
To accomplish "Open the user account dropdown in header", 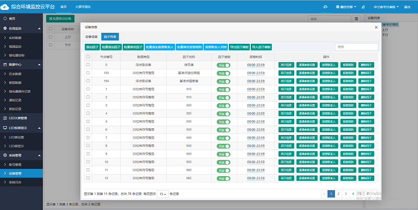I will tap(387, 7).
